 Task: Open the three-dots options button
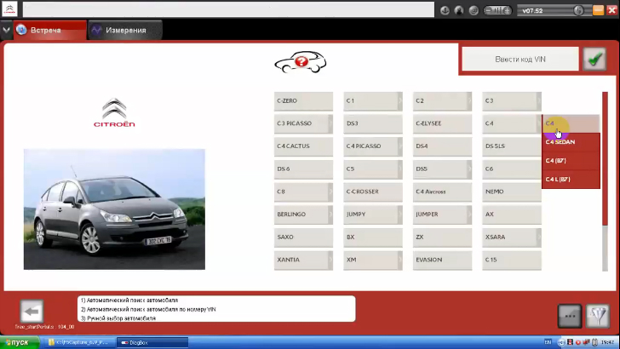point(570,316)
